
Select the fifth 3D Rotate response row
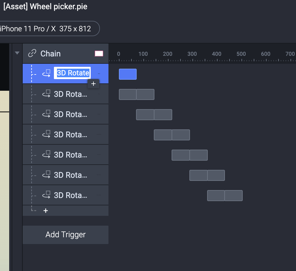(x=70, y=155)
